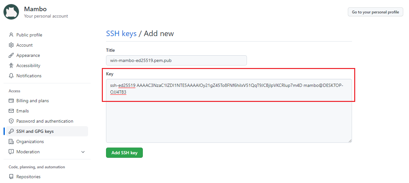The image size is (409, 183).
Task: Click the Account gear icon
Action: click(x=11, y=45)
